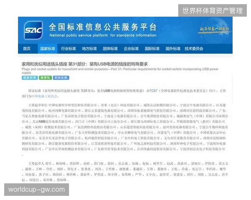Switch to the 行业标准 tab
This screenshot has width=251, height=200.
(x=68, y=49)
